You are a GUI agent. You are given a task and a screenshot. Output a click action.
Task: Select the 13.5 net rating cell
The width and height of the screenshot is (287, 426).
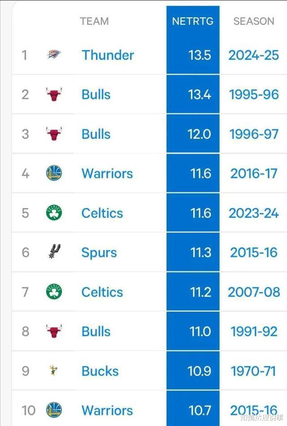193,55
